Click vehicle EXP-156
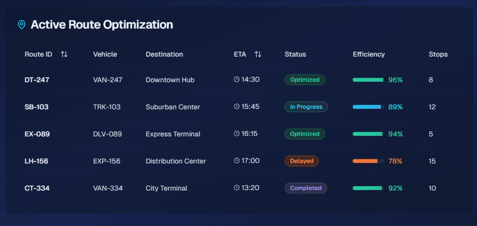 pyautogui.click(x=107, y=161)
